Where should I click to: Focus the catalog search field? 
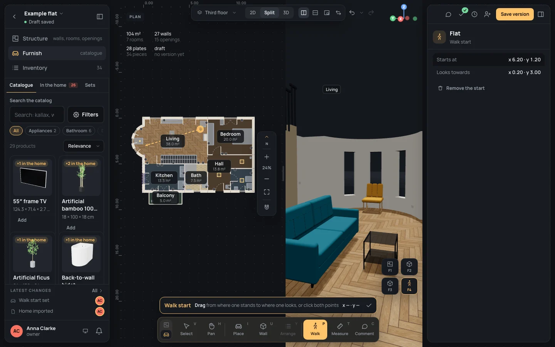click(x=37, y=115)
